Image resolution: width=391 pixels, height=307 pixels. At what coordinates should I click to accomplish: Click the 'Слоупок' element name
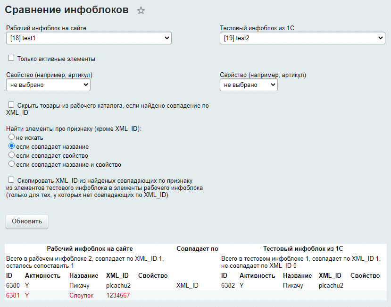point(81,295)
